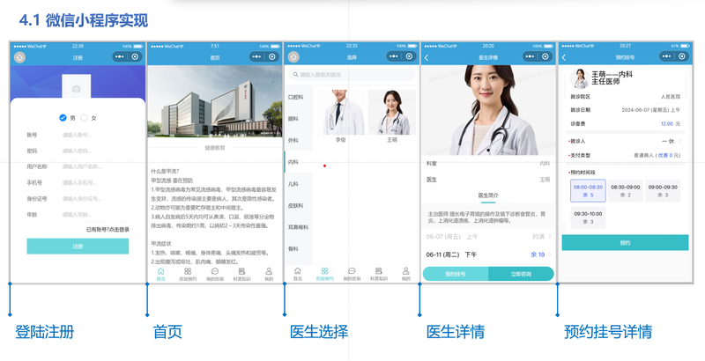Choose 外科 department in sidebar
The height and width of the screenshot is (361, 705).
pyautogui.click(x=299, y=141)
